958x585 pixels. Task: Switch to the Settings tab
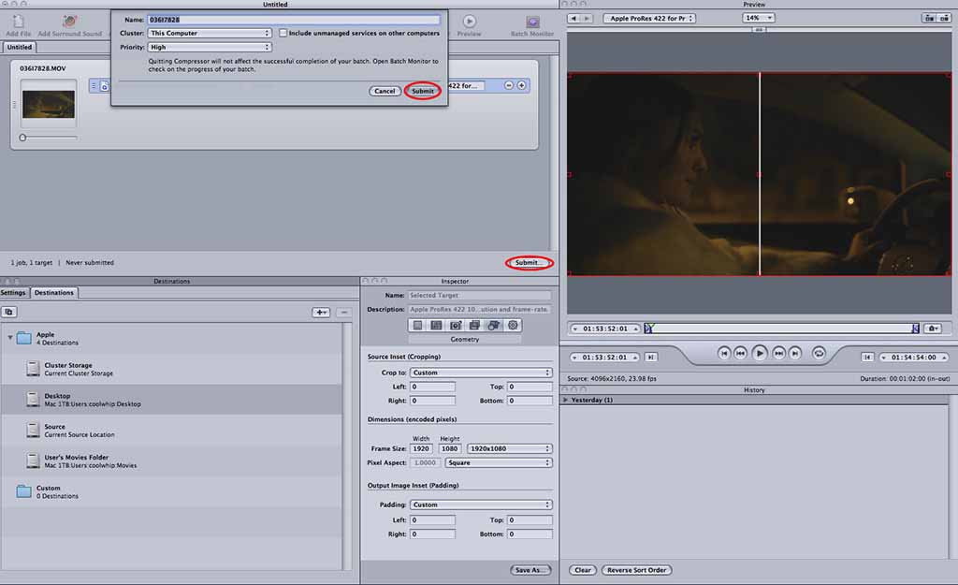click(14, 293)
